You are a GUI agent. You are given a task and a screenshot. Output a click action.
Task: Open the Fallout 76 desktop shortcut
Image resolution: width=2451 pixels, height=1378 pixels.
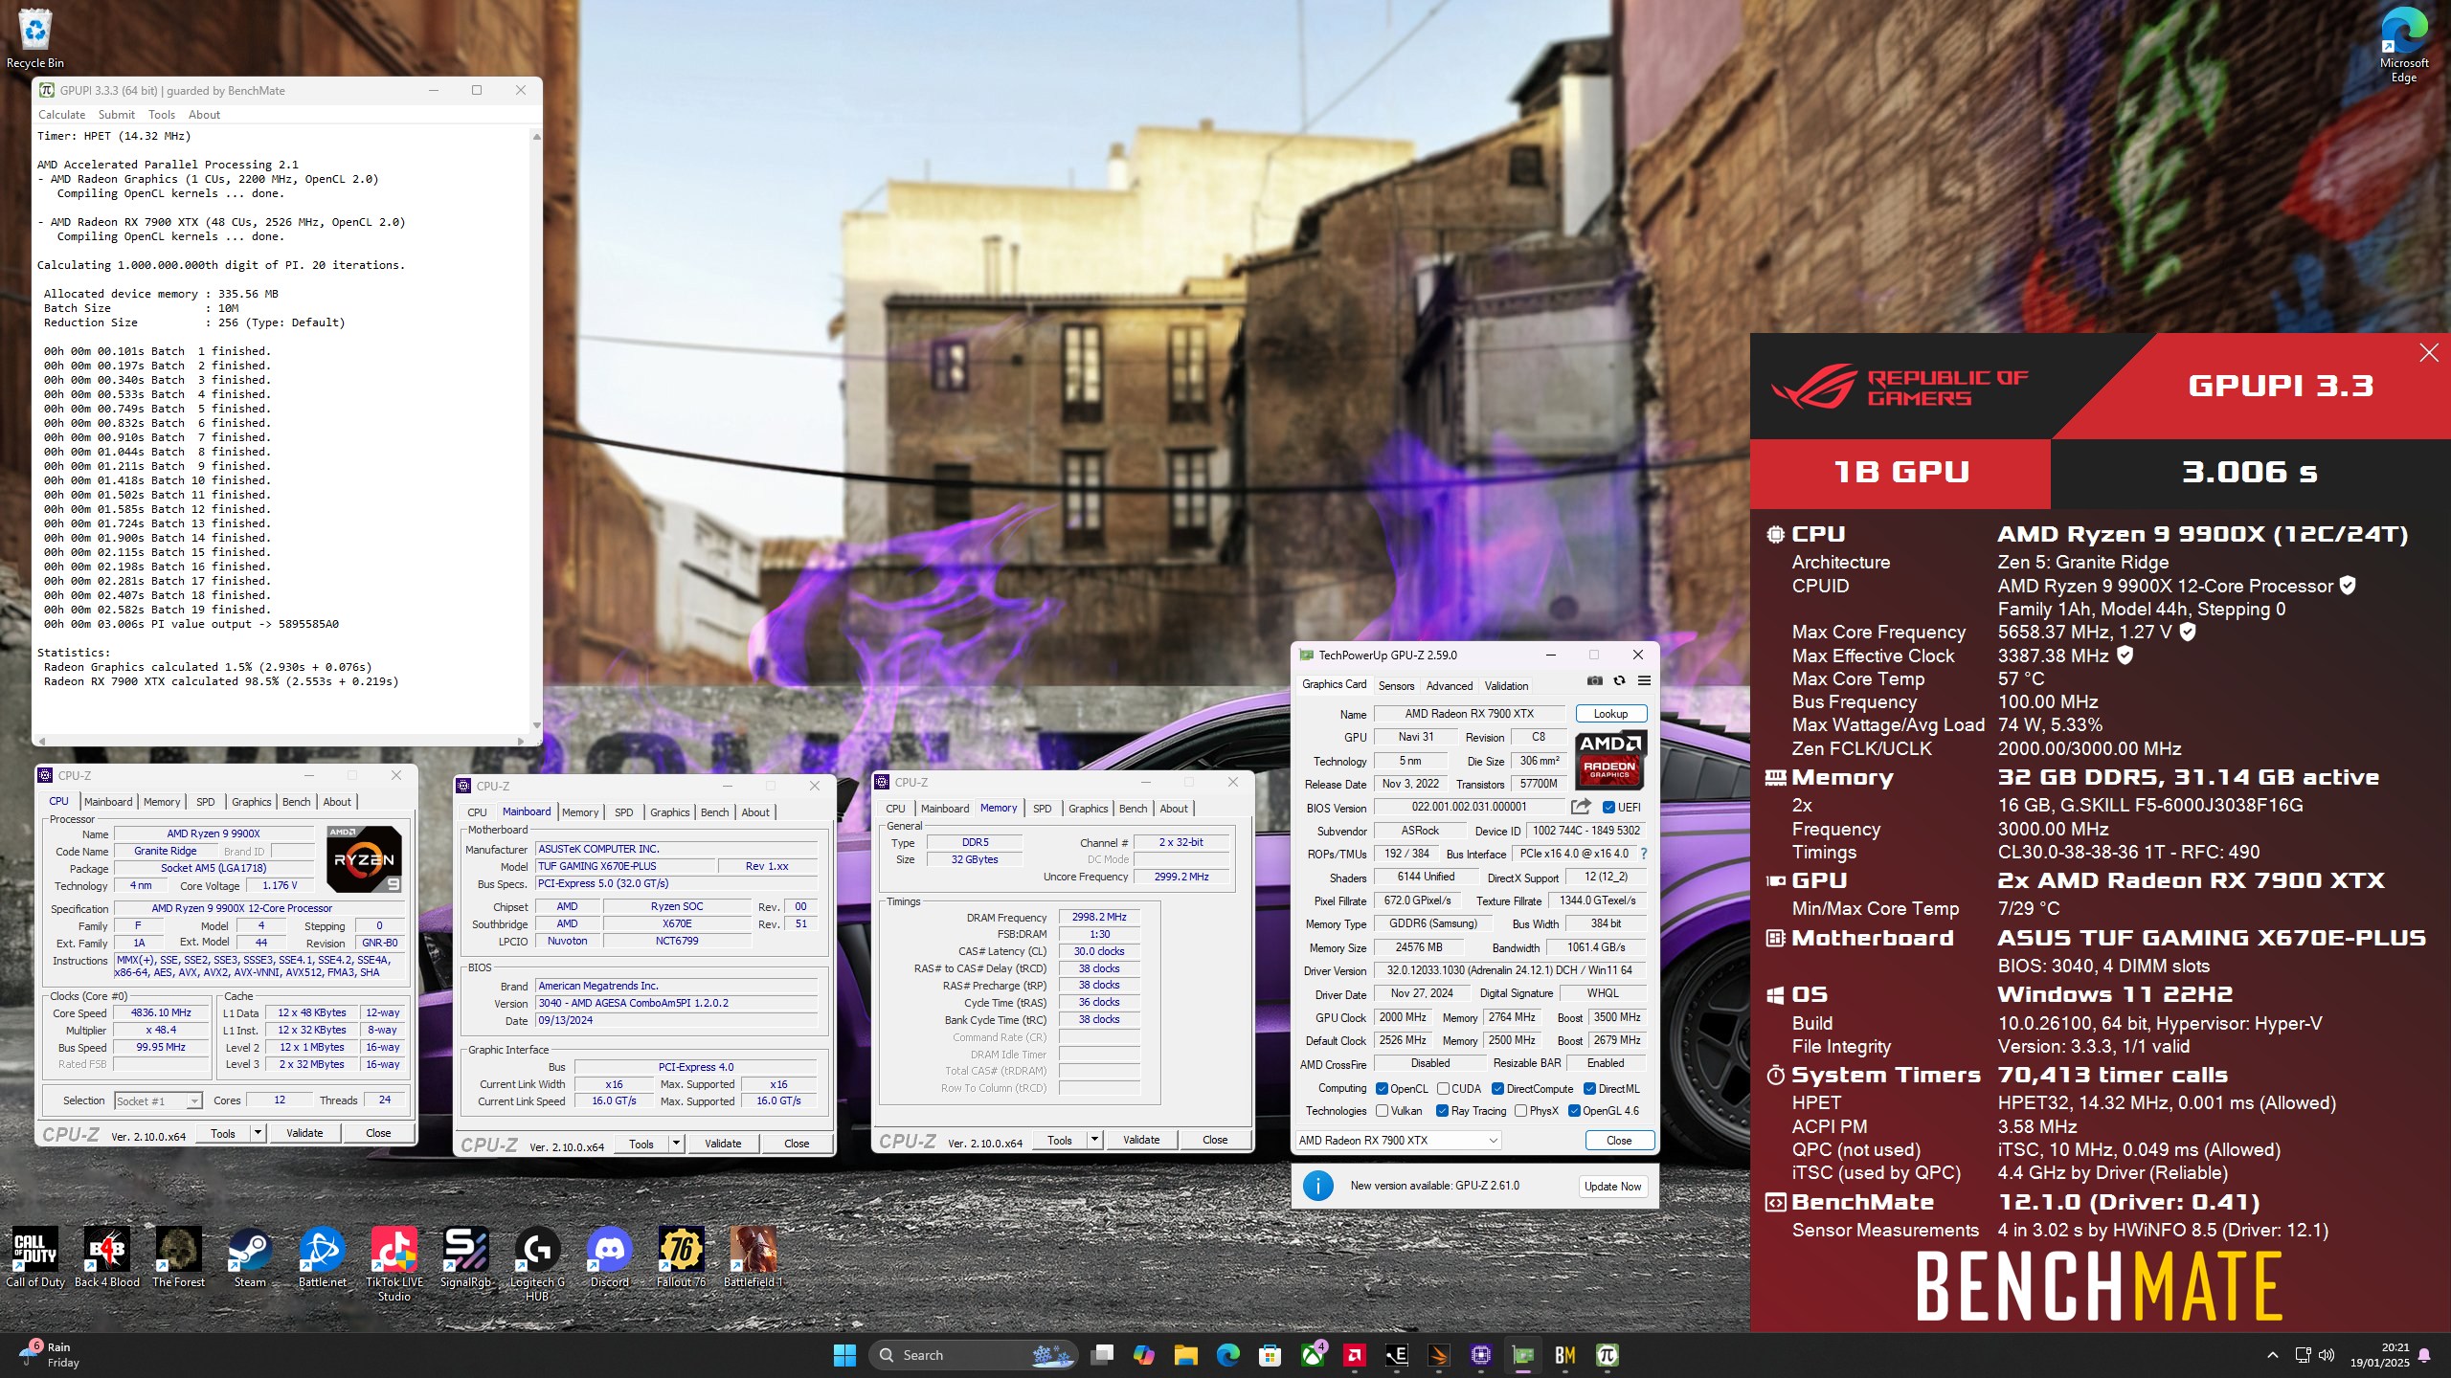(681, 1257)
